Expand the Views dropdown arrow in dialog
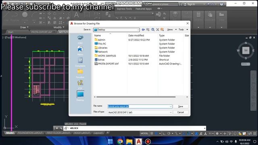 (x=176, y=29)
